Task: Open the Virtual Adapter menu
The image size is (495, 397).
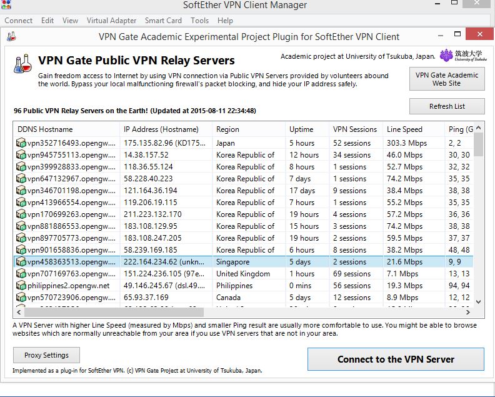Action: [x=111, y=21]
